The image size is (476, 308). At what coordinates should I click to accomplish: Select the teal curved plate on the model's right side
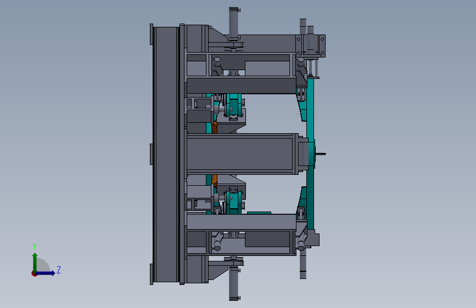pos(310,155)
